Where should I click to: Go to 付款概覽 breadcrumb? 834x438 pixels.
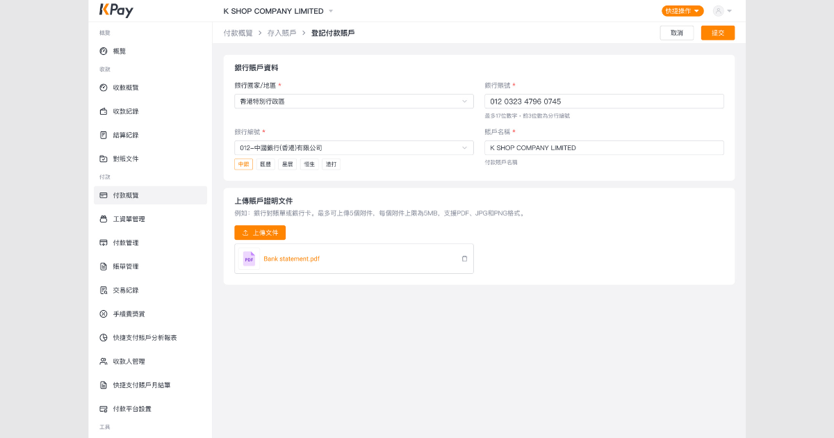pyautogui.click(x=238, y=33)
